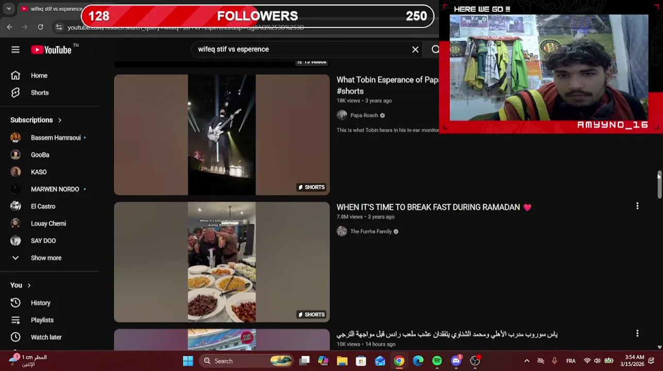Open Task View on the taskbar
The image size is (663, 371).
pyautogui.click(x=304, y=361)
